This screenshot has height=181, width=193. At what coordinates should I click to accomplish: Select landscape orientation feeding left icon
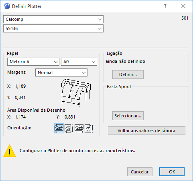(x=59, y=128)
